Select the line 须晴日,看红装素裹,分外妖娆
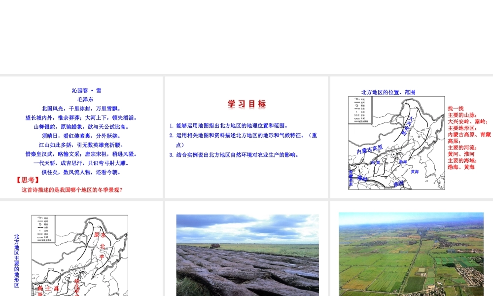The width and height of the screenshot is (493, 296). tap(81, 136)
